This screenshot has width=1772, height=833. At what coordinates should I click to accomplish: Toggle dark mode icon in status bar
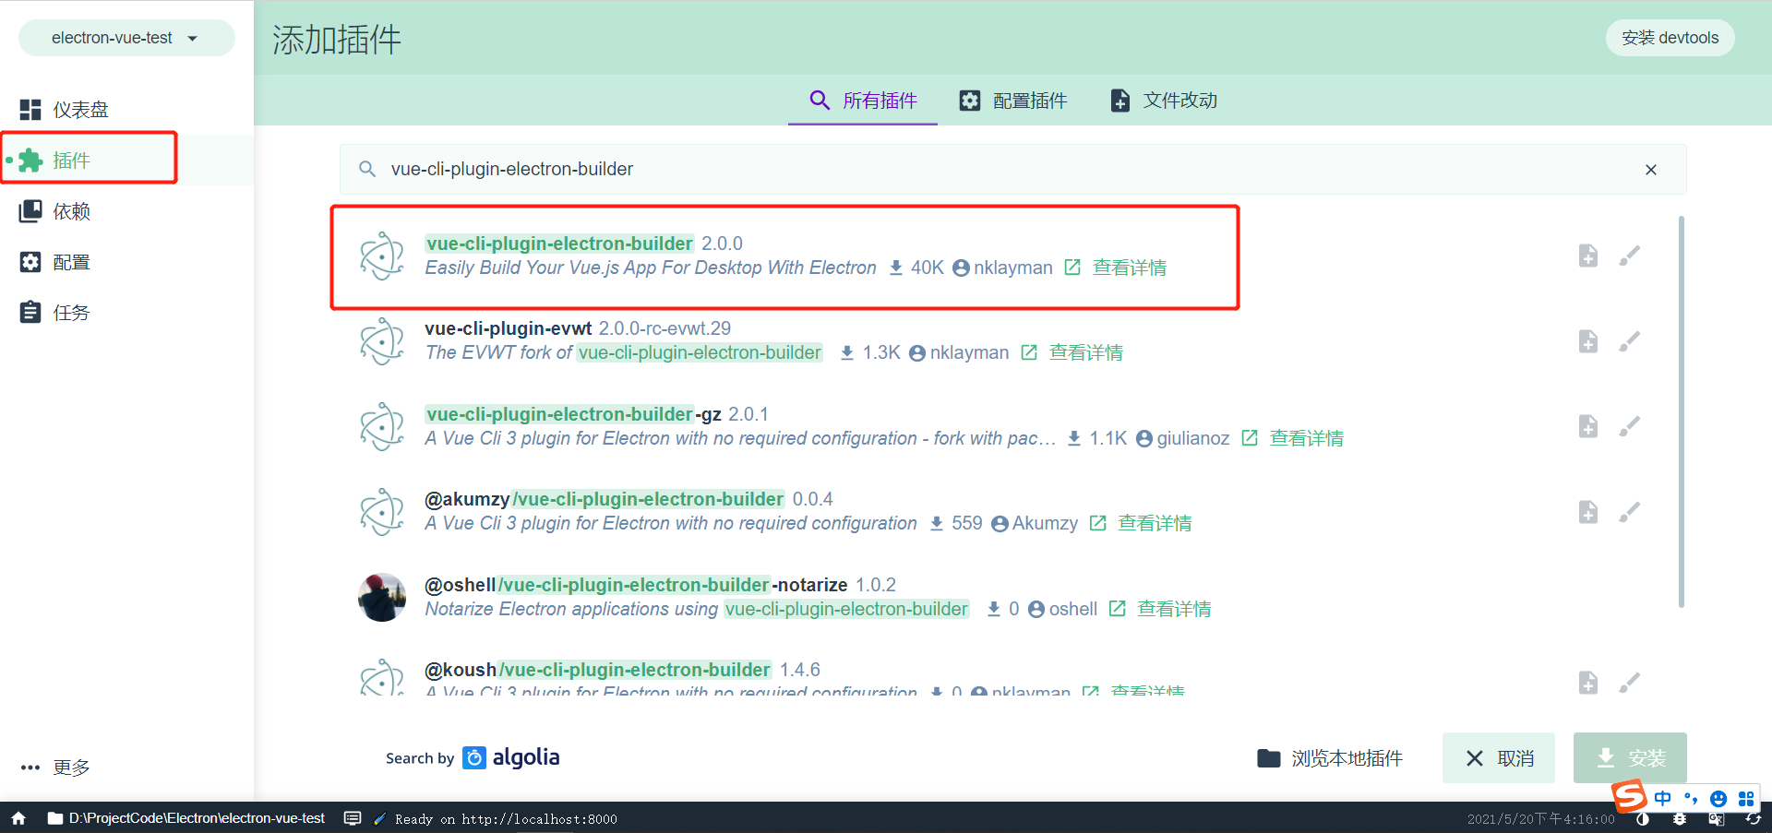[1643, 819]
